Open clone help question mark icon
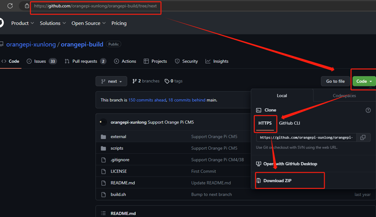The width and height of the screenshot is (376, 217). click(x=368, y=110)
